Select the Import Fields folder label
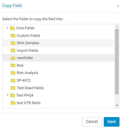The width and height of the screenshot is (122, 130). coord(27,51)
